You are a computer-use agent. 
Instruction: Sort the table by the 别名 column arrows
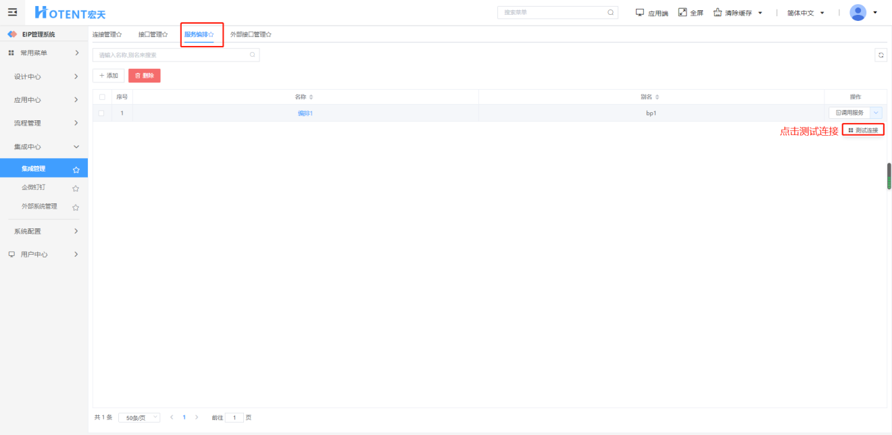coord(657,97)
